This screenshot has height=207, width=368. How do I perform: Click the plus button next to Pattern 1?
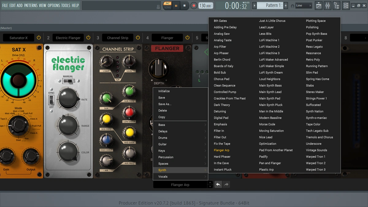click(286, 6)
